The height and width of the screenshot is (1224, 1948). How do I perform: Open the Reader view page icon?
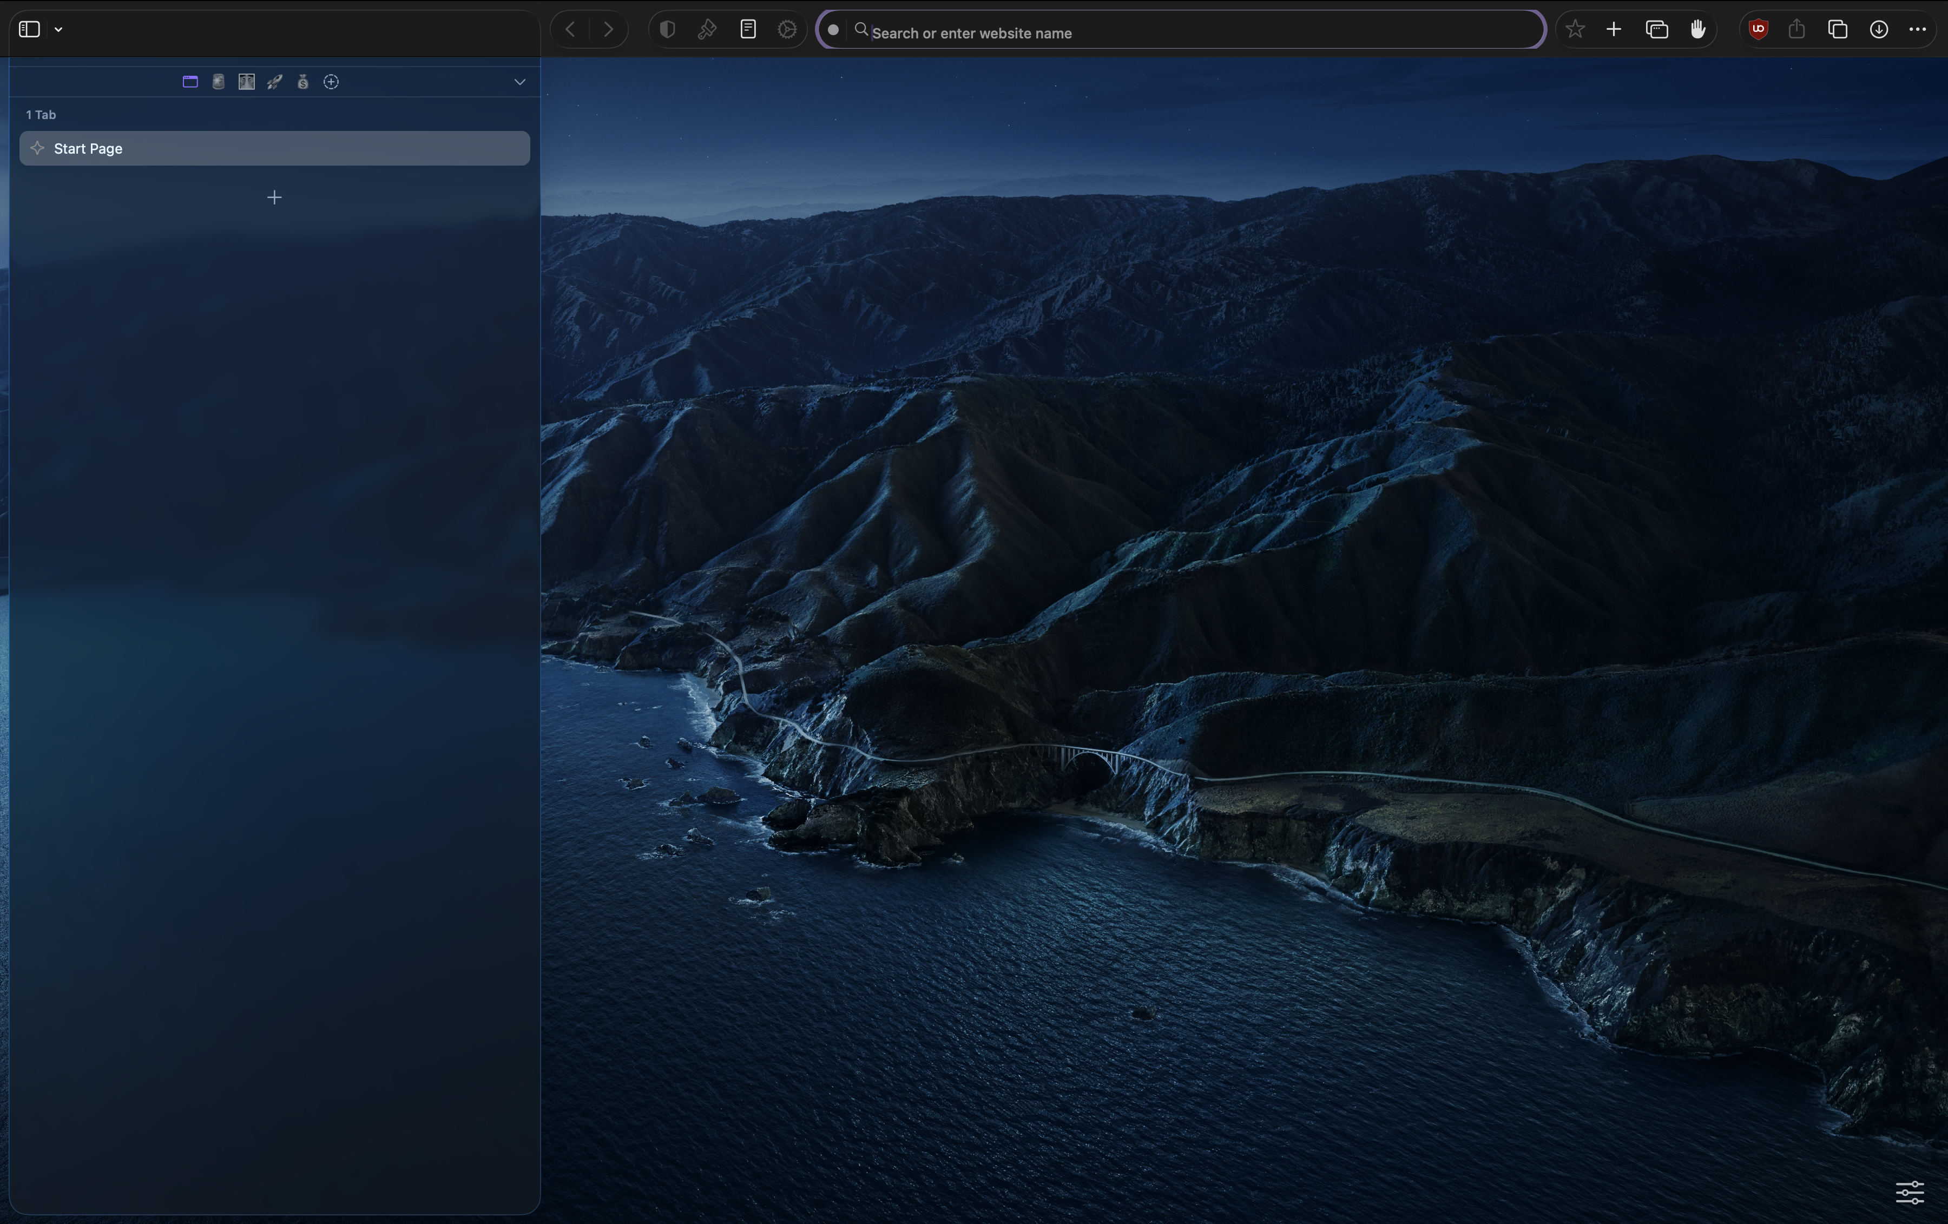pos(748,30)
